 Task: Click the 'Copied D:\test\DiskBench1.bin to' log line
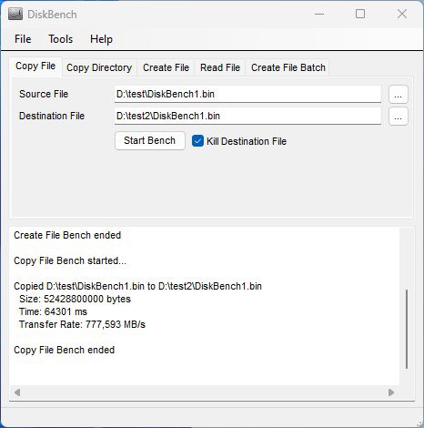click(137, 286)
